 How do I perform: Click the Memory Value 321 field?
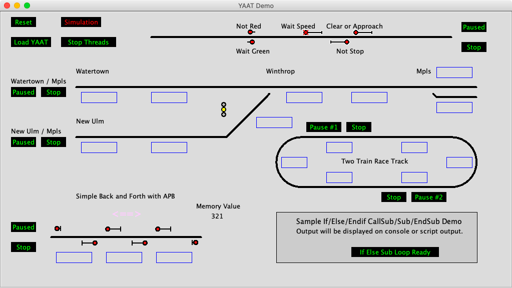(217, 216)
